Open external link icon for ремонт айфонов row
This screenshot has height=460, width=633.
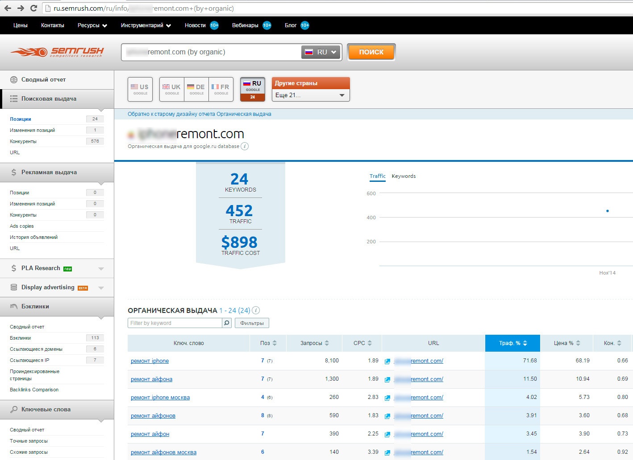[x=387, y=416]
